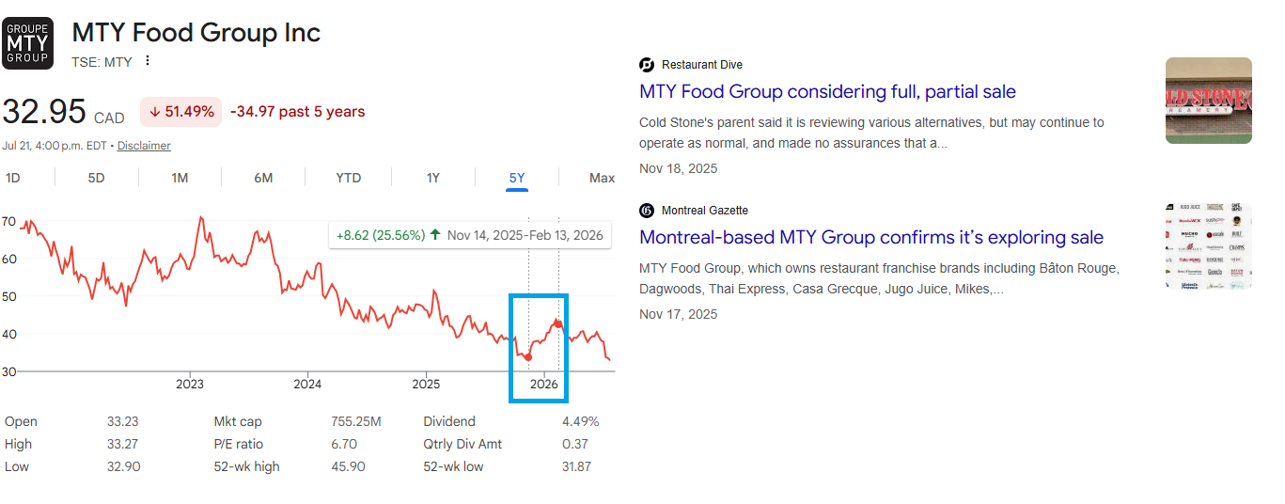Select the 1D time range tab
This screenshot has width=1285, height=504.
(x=13, y=178)
